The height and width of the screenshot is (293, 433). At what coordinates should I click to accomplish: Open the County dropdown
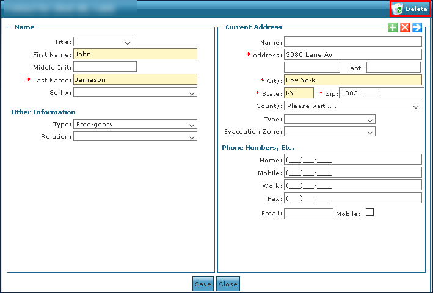pos(353,106)
